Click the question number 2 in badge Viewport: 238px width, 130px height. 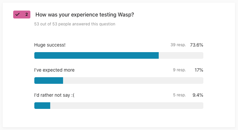[x=26, y=15]
